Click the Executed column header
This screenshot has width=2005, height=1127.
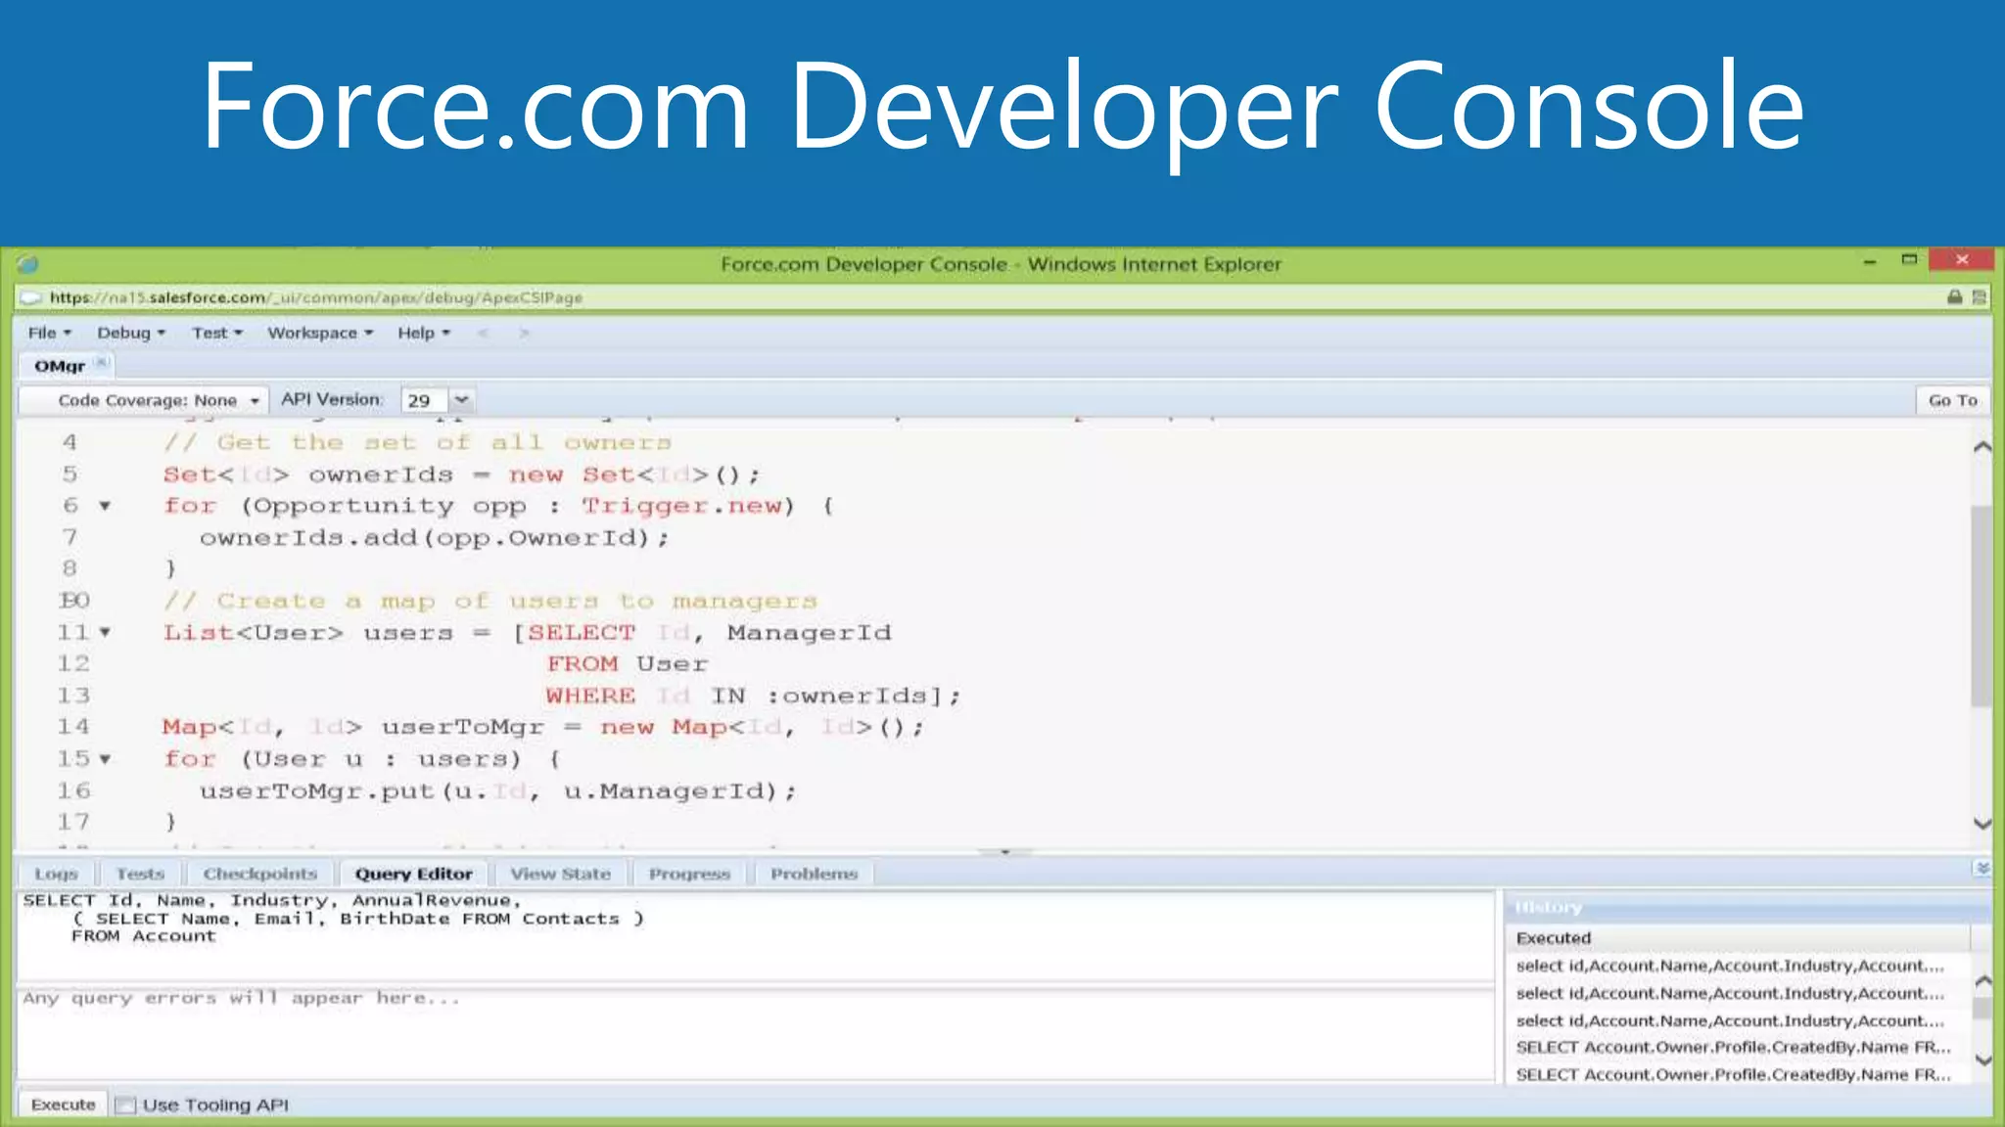(x=1738, y=938)
